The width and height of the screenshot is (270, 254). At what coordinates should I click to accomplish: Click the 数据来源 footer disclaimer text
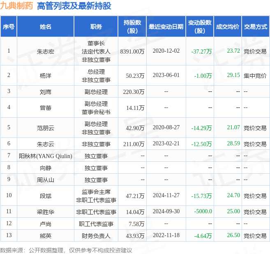click(66, 250)
